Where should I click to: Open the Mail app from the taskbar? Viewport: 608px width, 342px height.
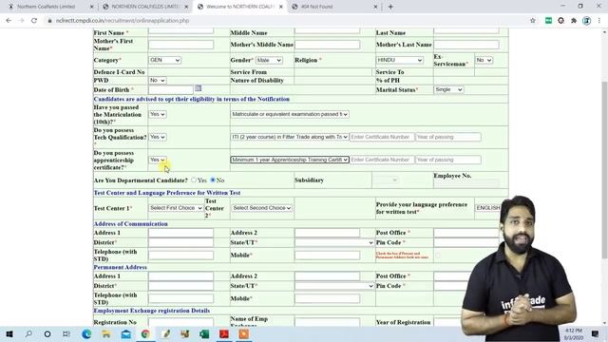126,333
